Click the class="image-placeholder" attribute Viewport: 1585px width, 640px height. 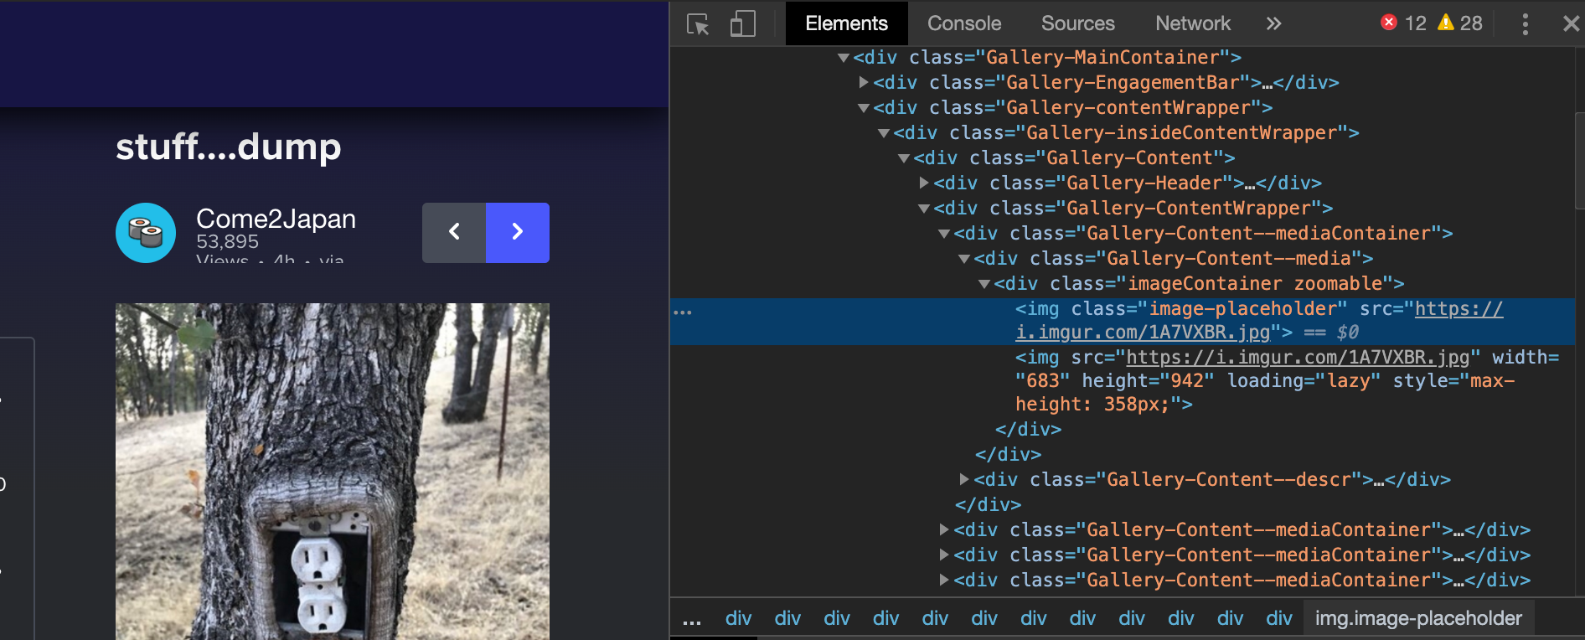[x=1209, y=309]
